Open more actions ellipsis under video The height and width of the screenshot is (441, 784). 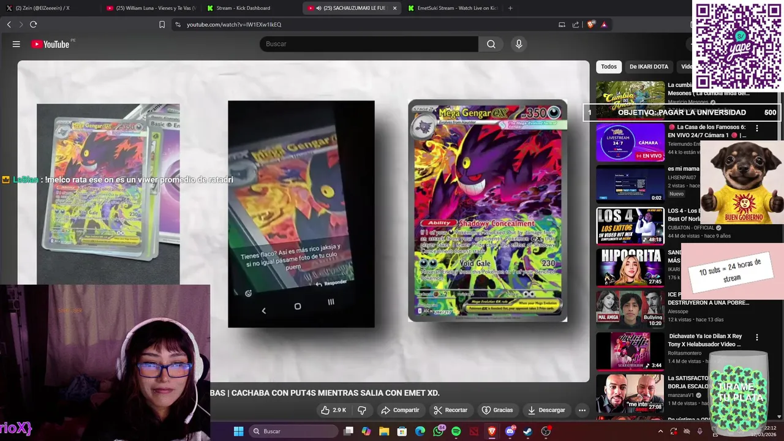(582, 410)
